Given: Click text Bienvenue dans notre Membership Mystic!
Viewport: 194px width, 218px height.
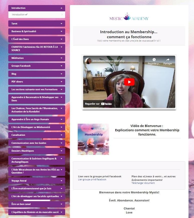Looking at the screenshot, I should coord(129,192).
